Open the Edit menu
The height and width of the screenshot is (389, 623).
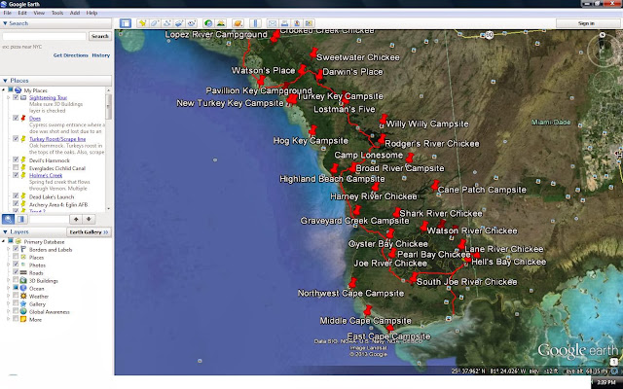click(x=22, y=13)
